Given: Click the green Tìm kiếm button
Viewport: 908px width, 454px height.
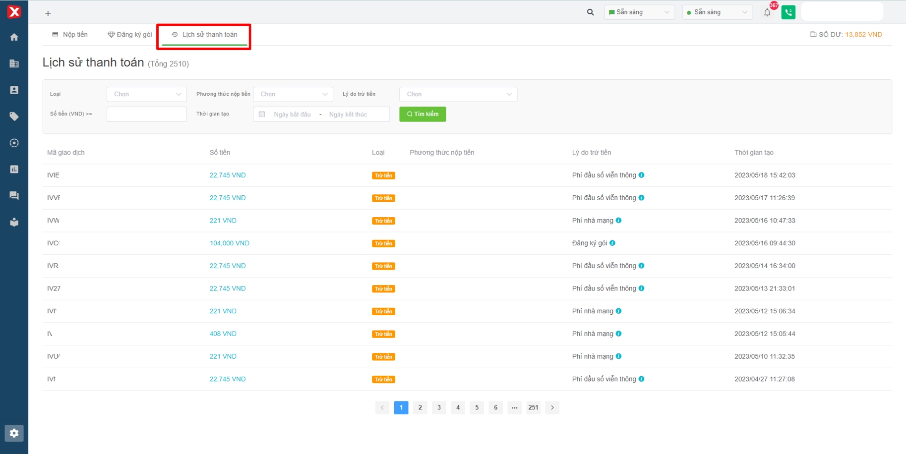Looking at the screenshot, I should pos(423,114).
